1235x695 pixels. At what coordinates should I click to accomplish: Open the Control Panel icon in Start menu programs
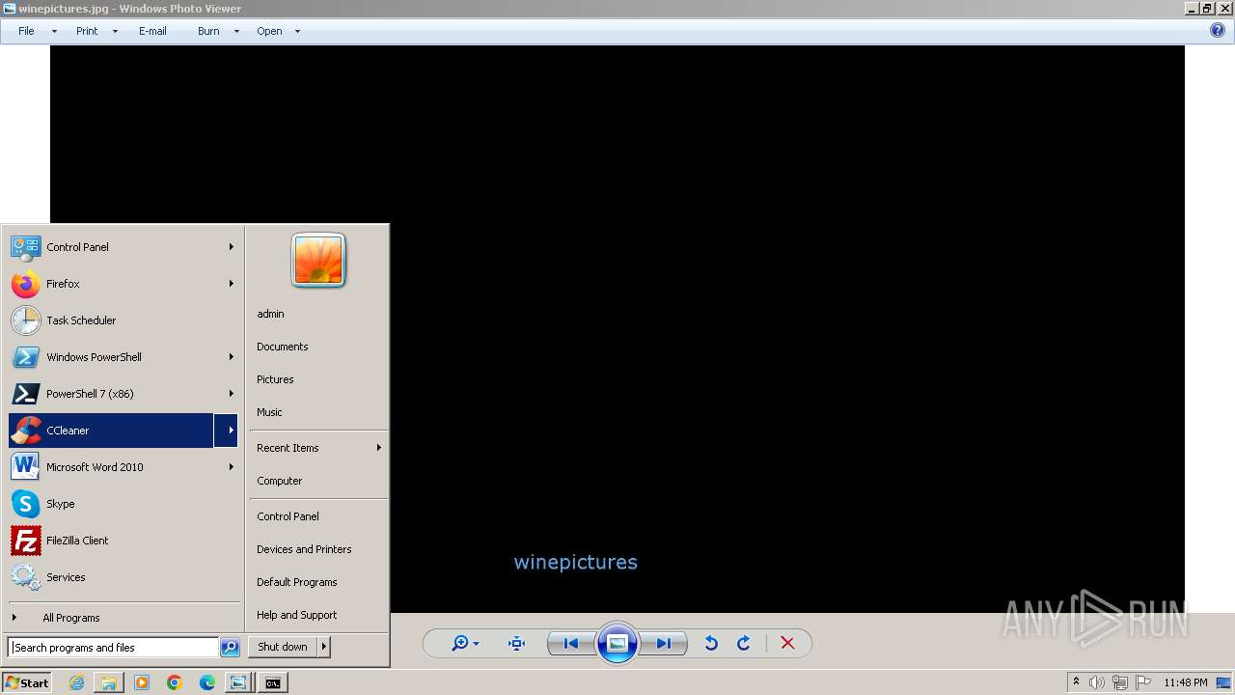point(25,247)
